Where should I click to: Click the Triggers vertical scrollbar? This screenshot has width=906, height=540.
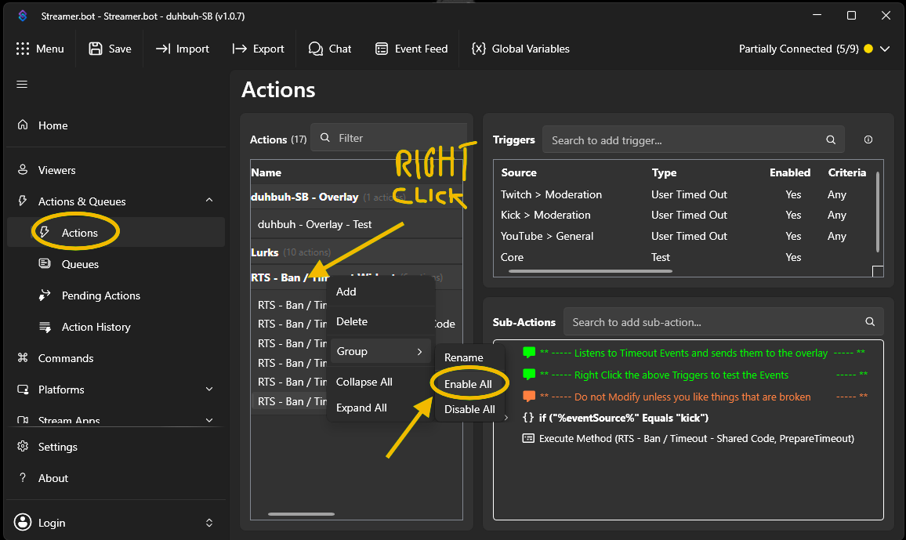(877, 212)
